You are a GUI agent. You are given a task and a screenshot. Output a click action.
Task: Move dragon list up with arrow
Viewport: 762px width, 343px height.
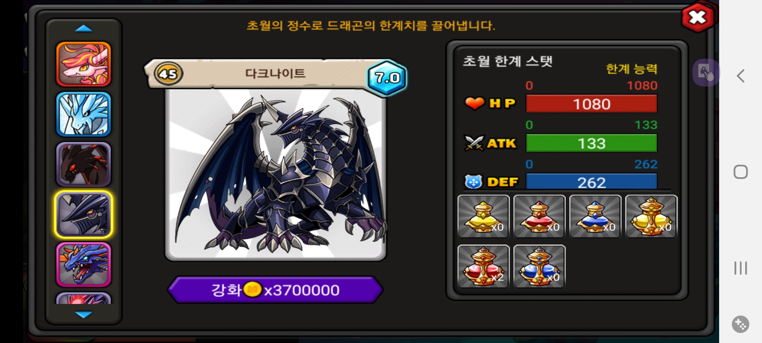click(84, 29)
